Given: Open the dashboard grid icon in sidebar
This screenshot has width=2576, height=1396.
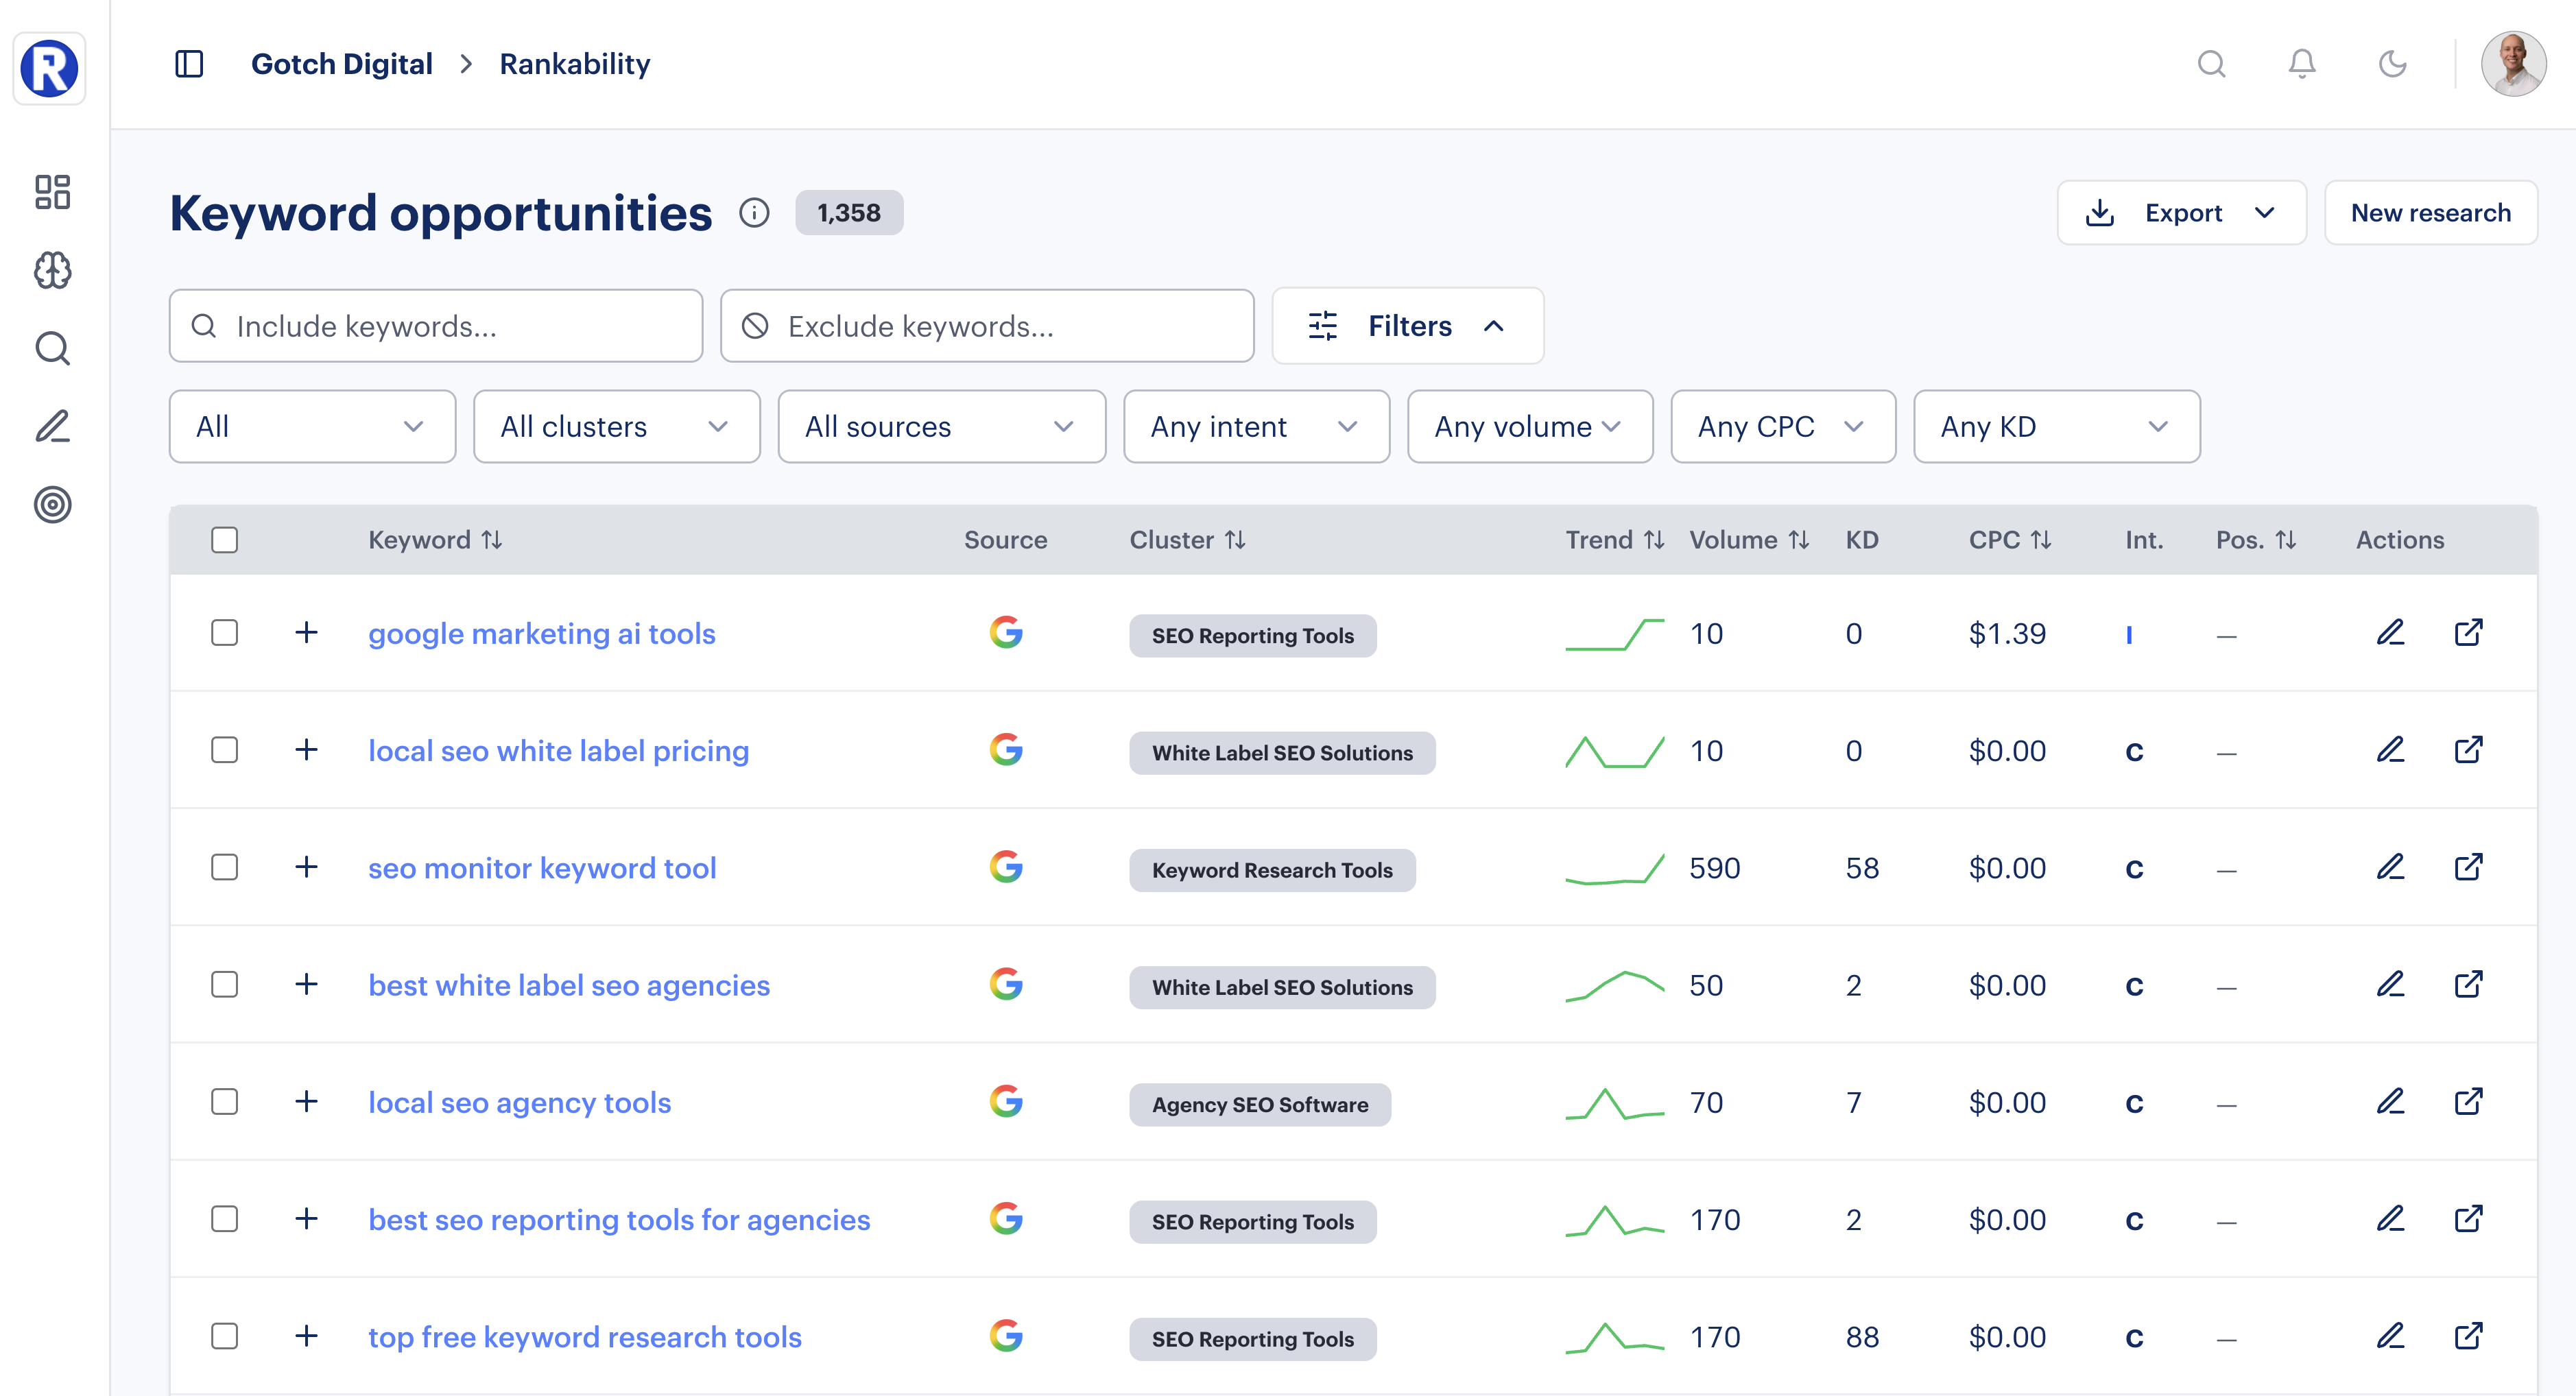Looking at the screenshot, I should 51,192.
